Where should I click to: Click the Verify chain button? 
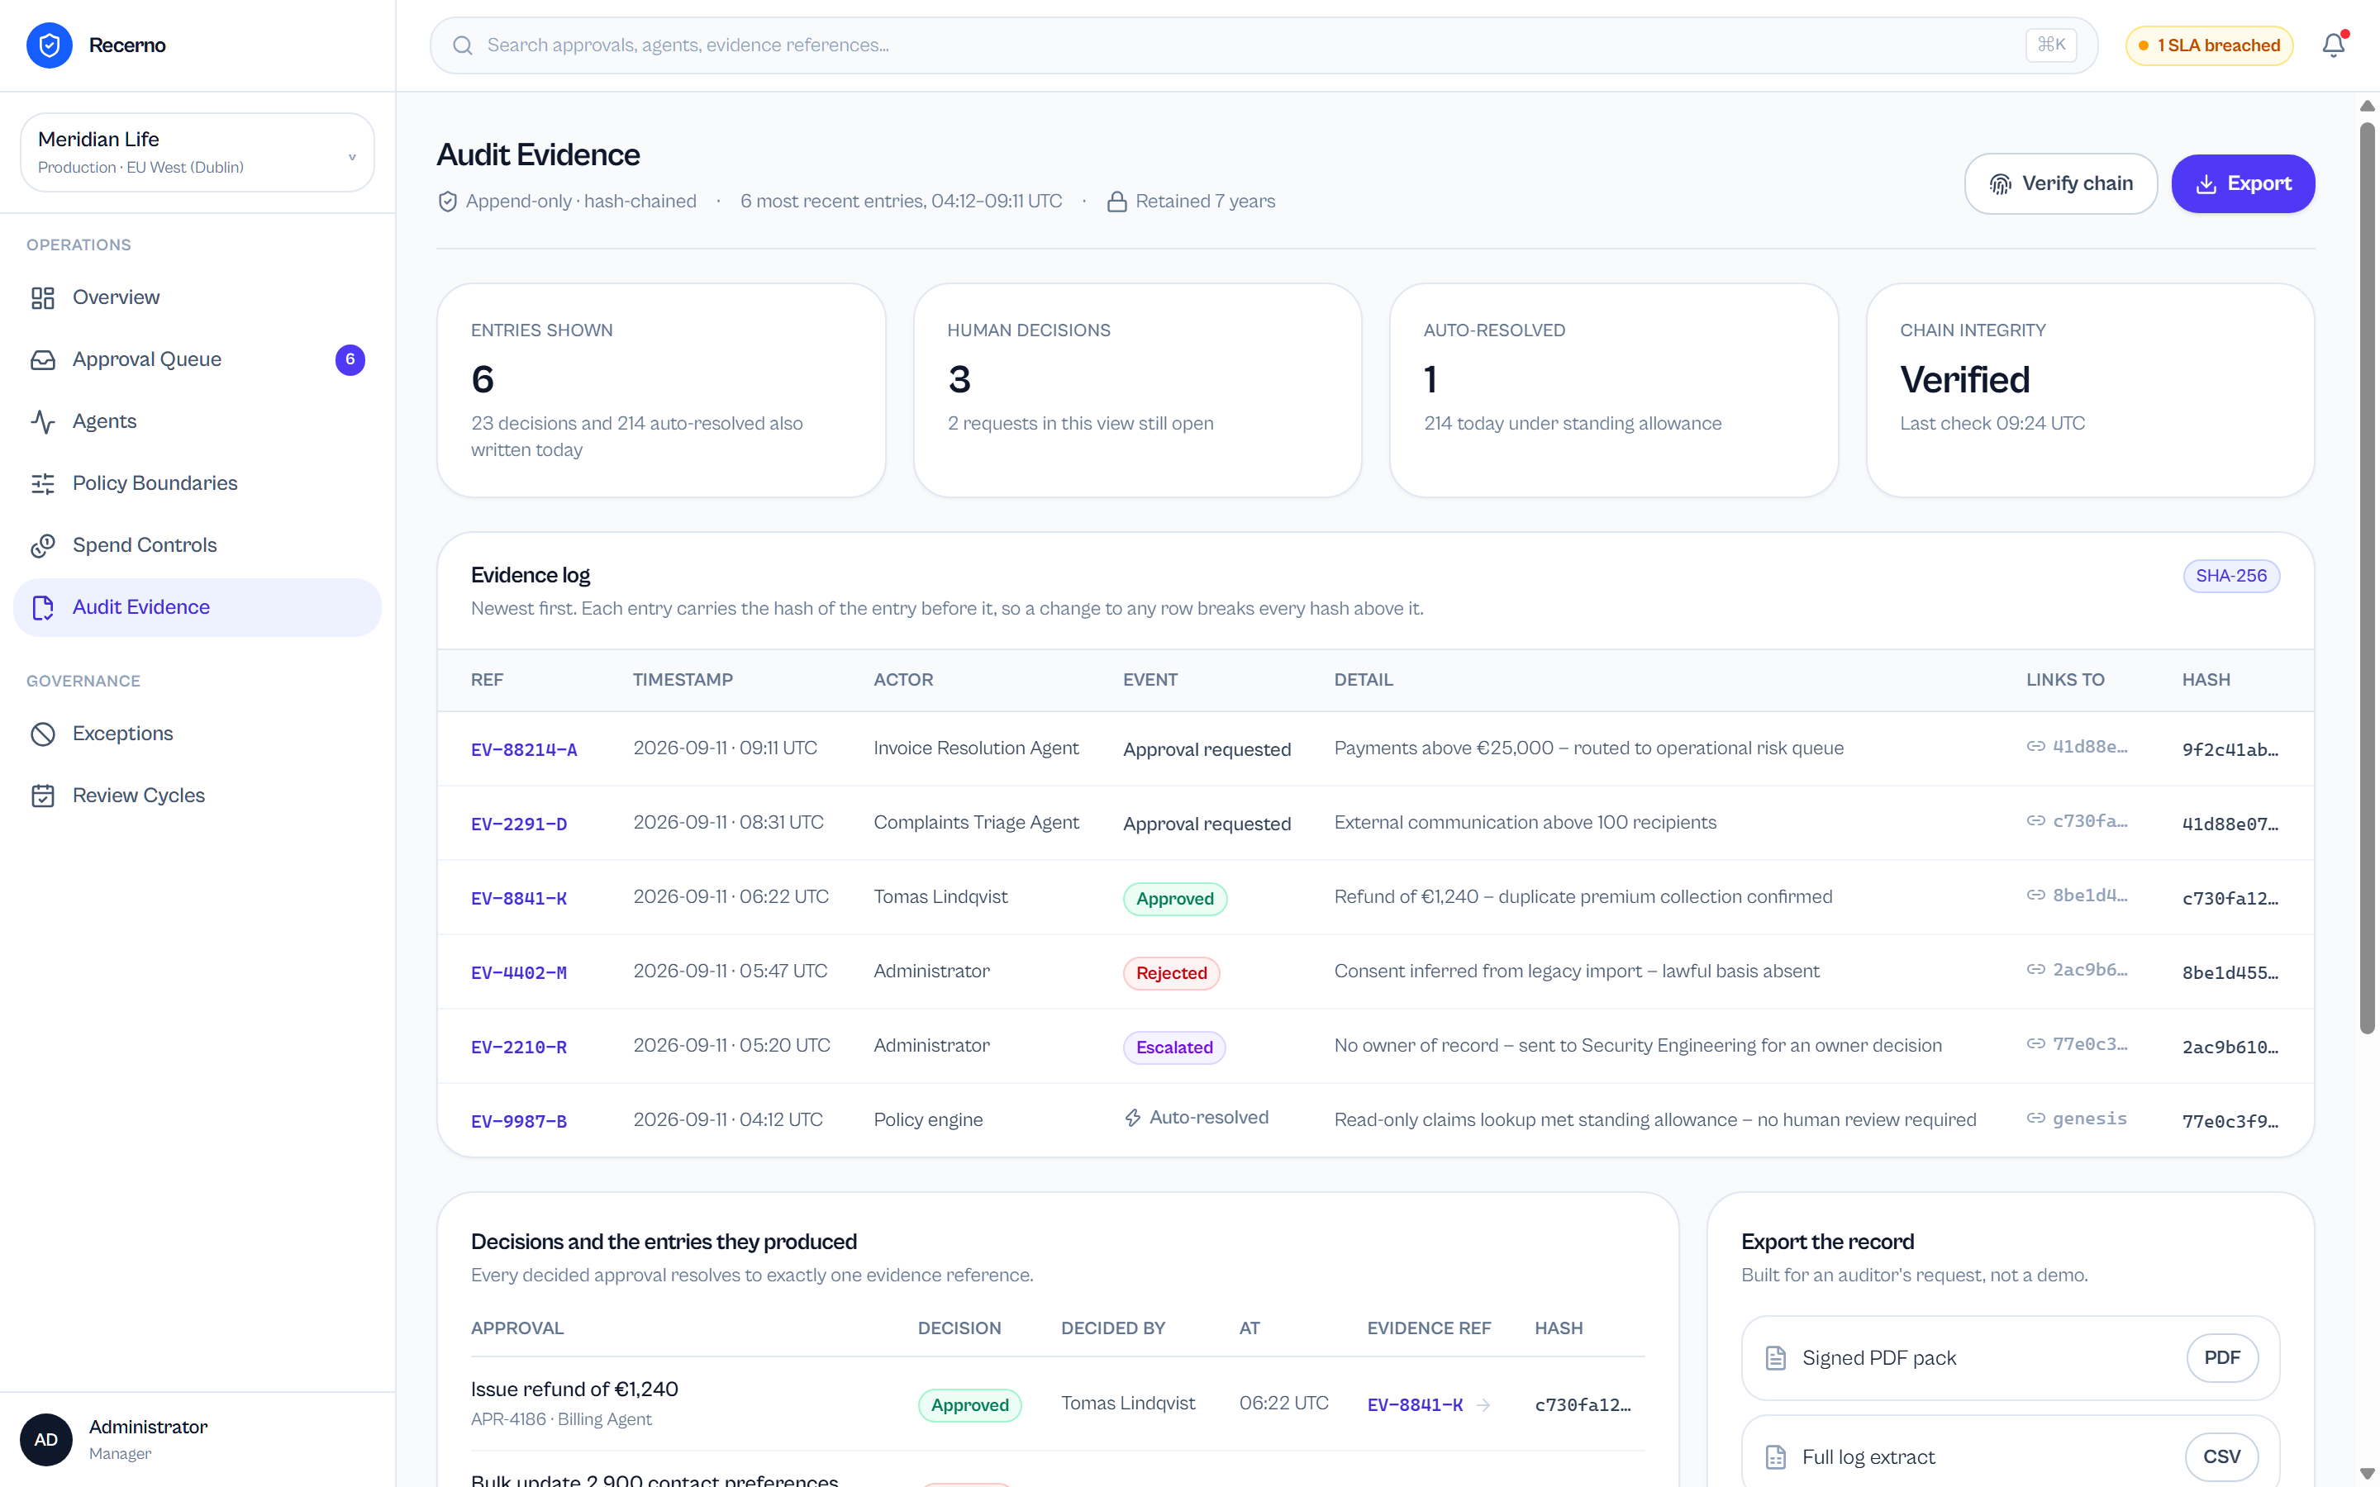point(2060,184)
